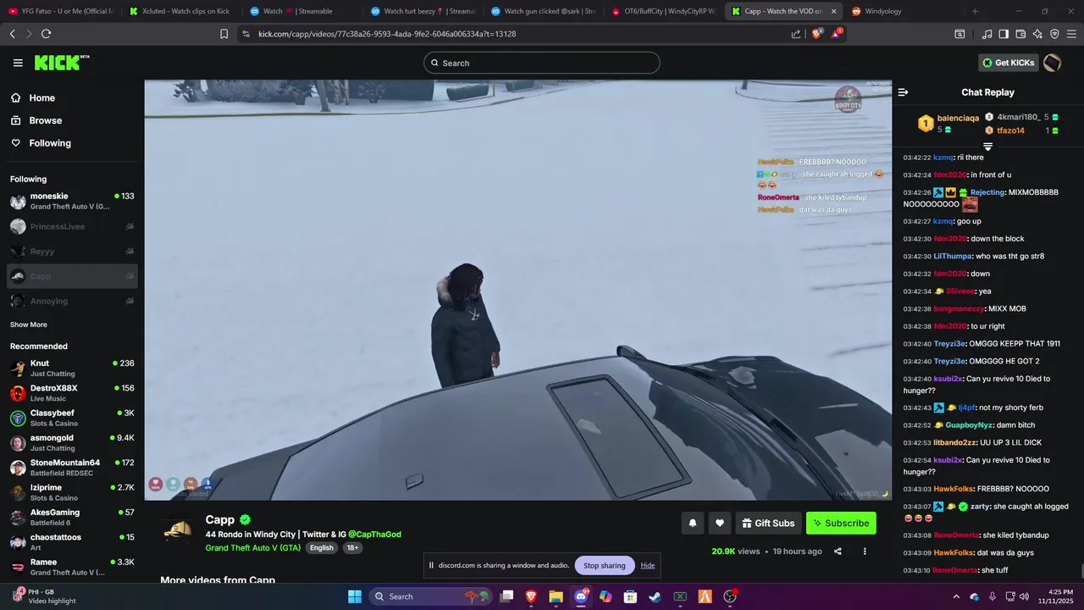
Task: Open the browser media music-note control
Action: tap(987, 34)
